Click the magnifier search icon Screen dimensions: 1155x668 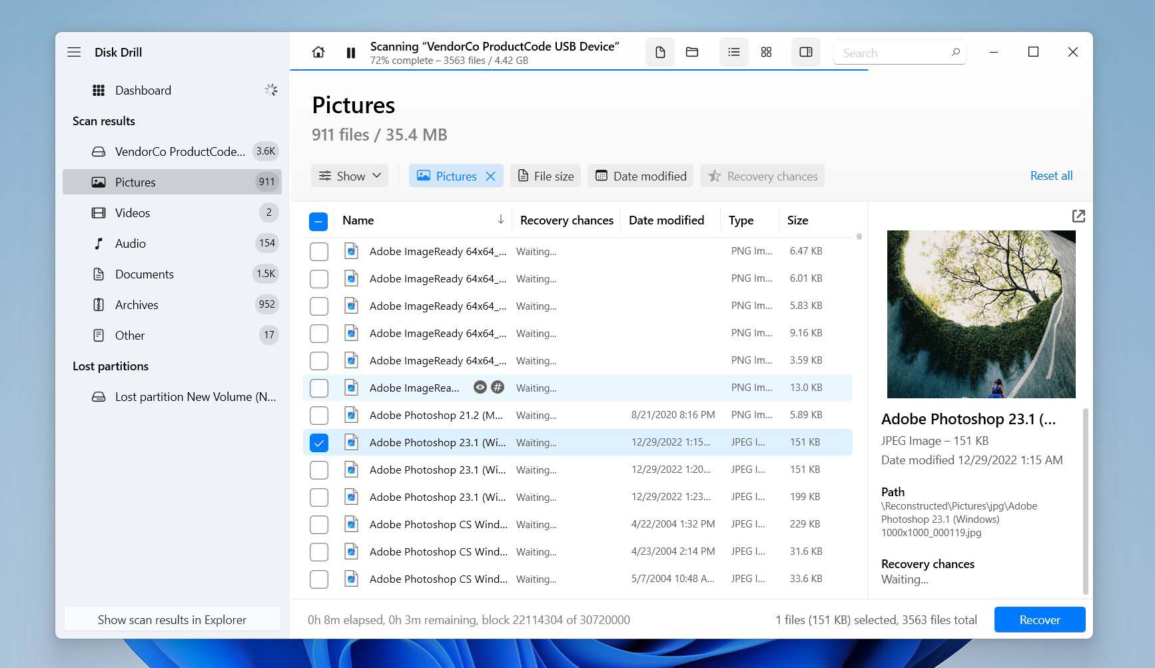click(x=955, y=52)
